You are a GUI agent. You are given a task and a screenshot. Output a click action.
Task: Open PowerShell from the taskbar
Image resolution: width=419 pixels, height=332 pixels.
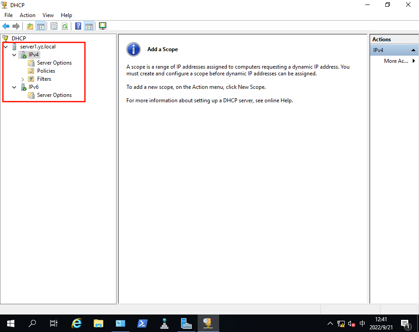click(143, 323)
